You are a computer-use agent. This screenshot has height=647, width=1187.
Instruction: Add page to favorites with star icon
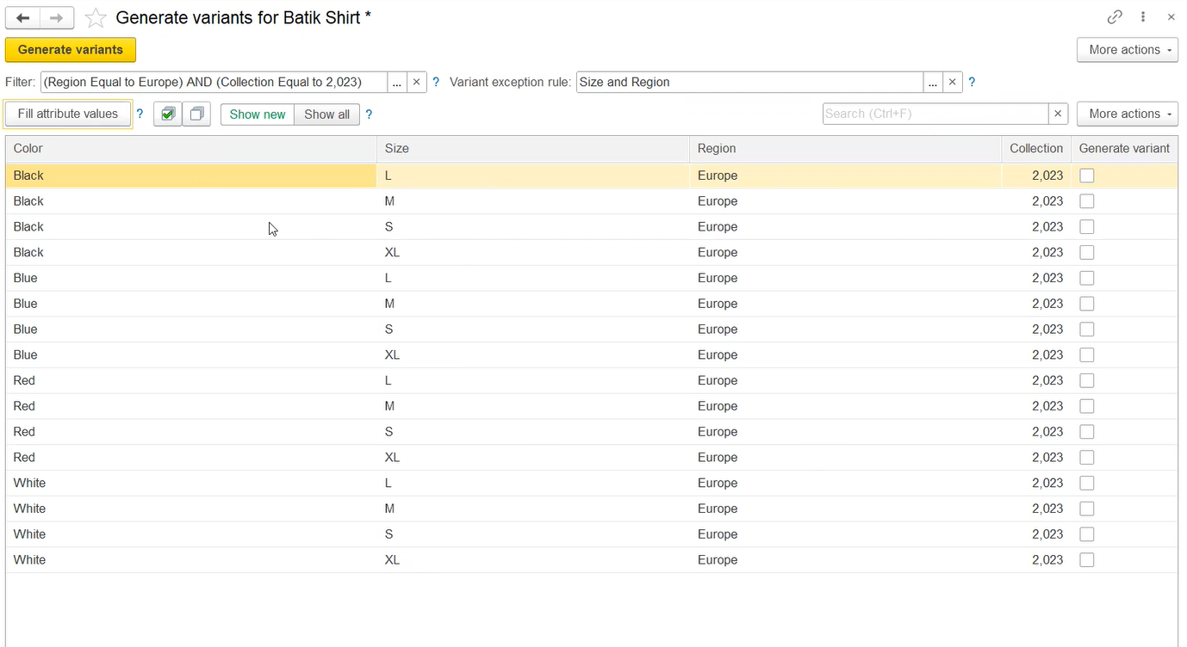(x=96, y=18)
